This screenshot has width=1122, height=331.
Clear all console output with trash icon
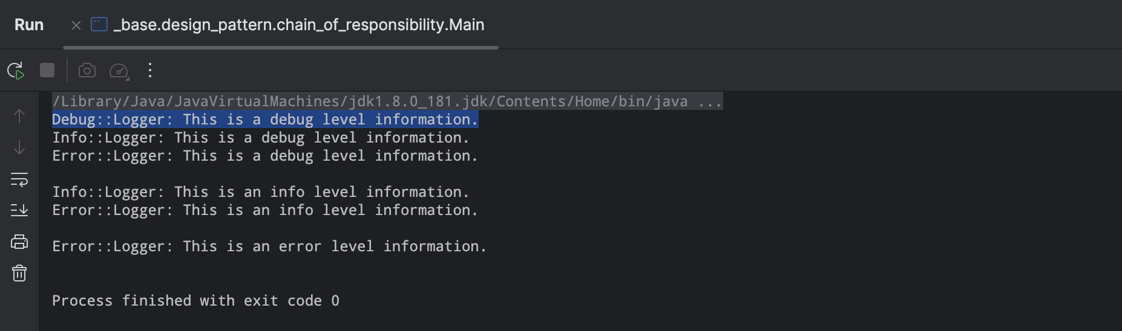tap(19, 274)
